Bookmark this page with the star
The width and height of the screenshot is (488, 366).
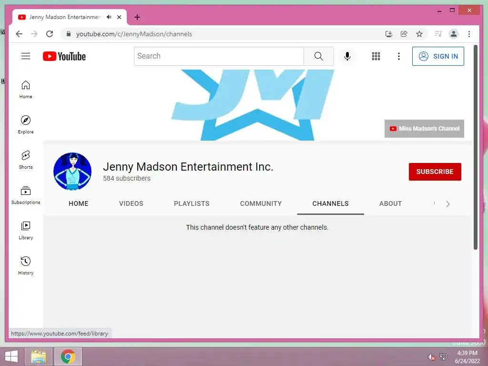(419, 34)
